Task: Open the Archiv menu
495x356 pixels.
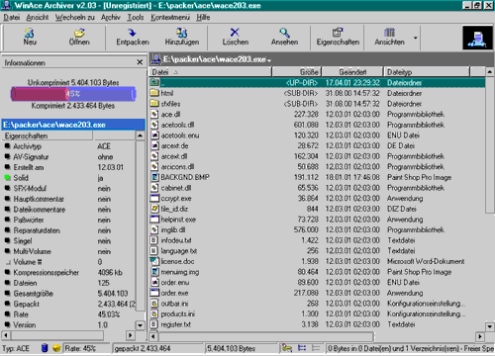Action: click(x=111, y=17)
